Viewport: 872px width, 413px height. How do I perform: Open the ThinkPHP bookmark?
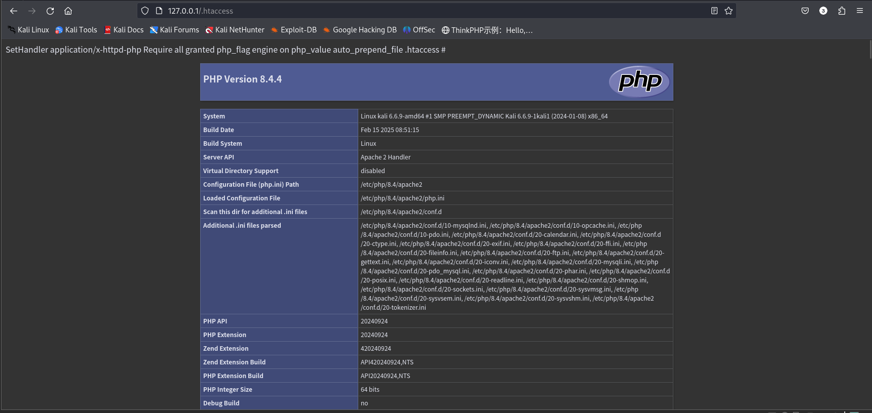coord(487,30)
